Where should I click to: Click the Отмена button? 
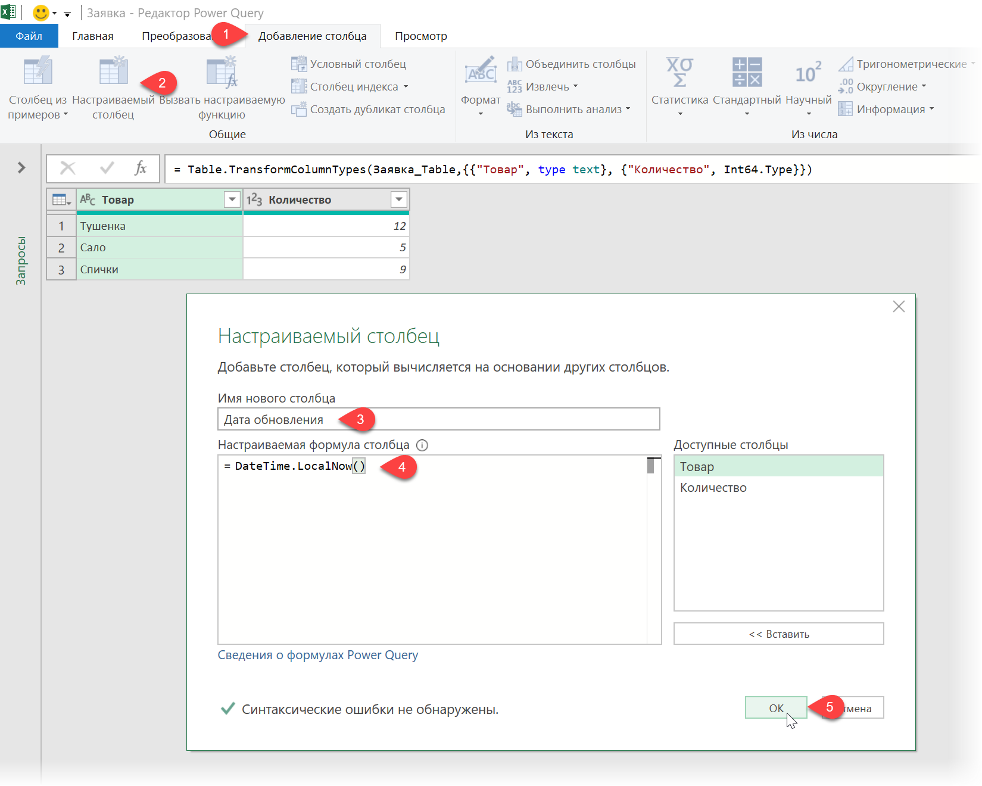click(x=853, y=708)
